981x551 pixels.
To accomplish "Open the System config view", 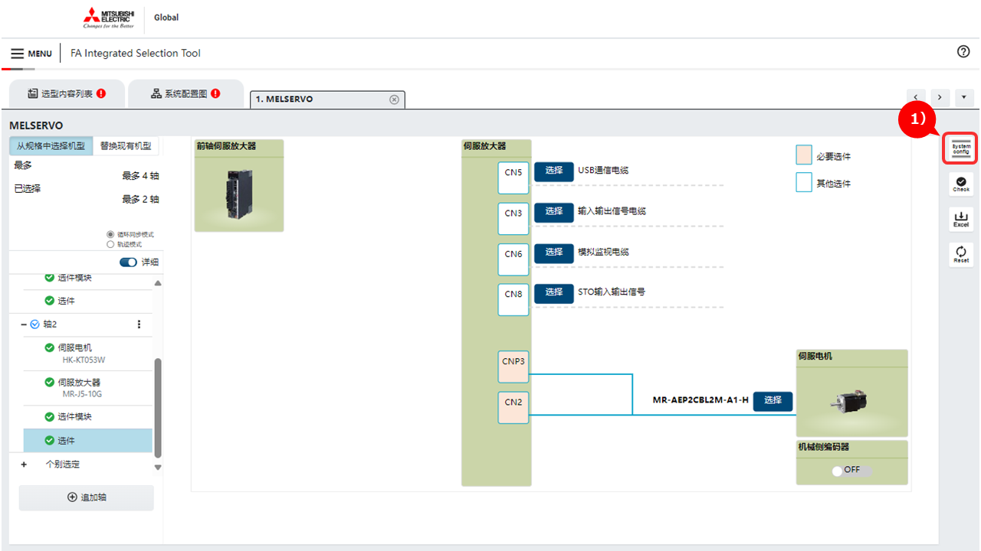I will click(x=961, y=148).
